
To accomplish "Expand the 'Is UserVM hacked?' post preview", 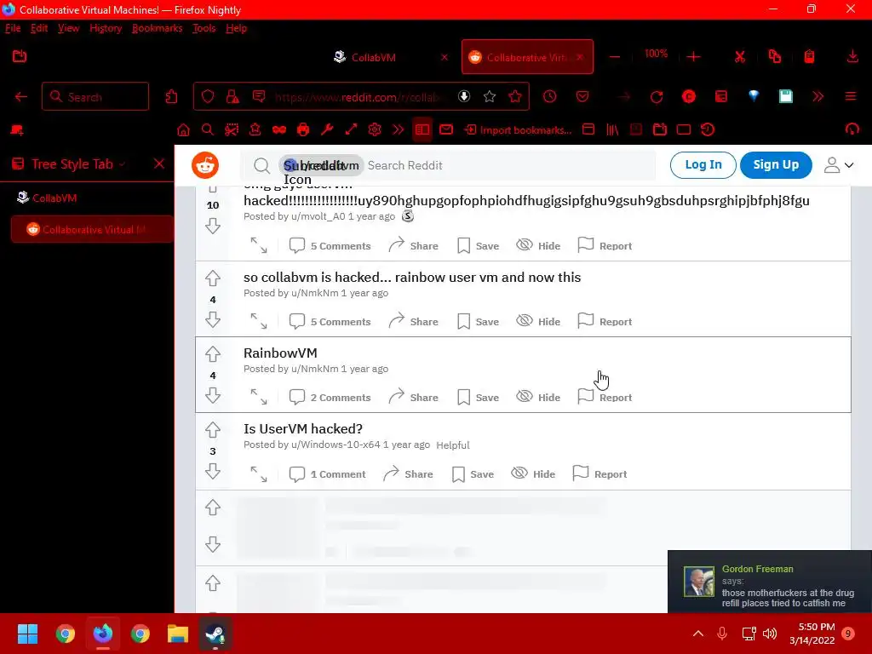I will (x=259, y=473).
